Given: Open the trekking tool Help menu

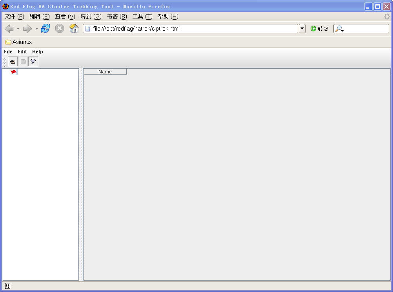Looking at the screenshot, I should coord(38,52).
